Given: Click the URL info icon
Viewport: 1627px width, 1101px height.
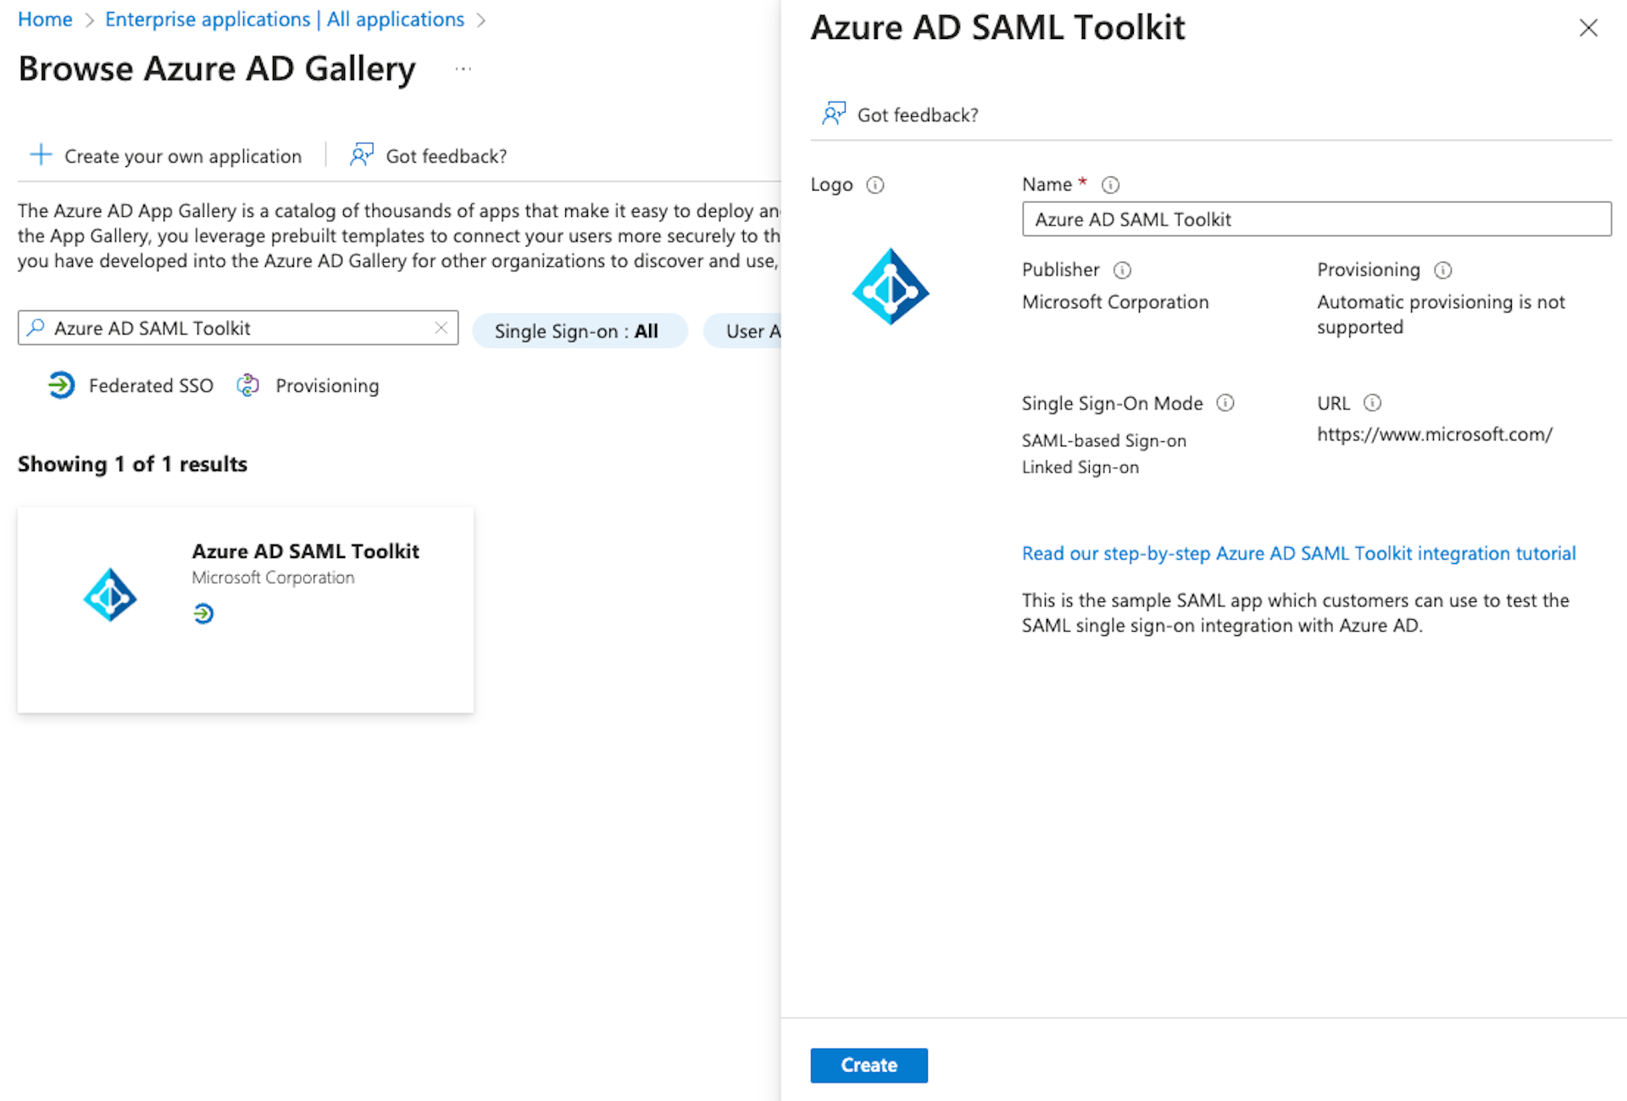Looking at the screenshot, I should coord(1373,403).
